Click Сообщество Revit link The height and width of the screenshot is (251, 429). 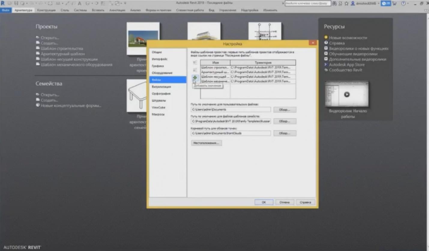[346, 70]
